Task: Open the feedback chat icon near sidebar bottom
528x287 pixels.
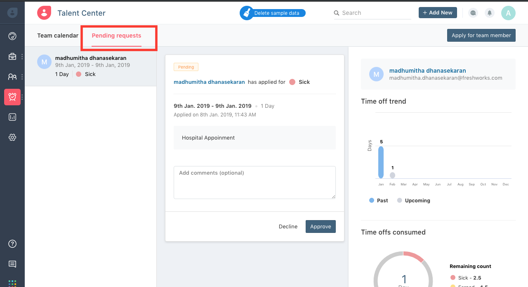Action: (12, 264)
